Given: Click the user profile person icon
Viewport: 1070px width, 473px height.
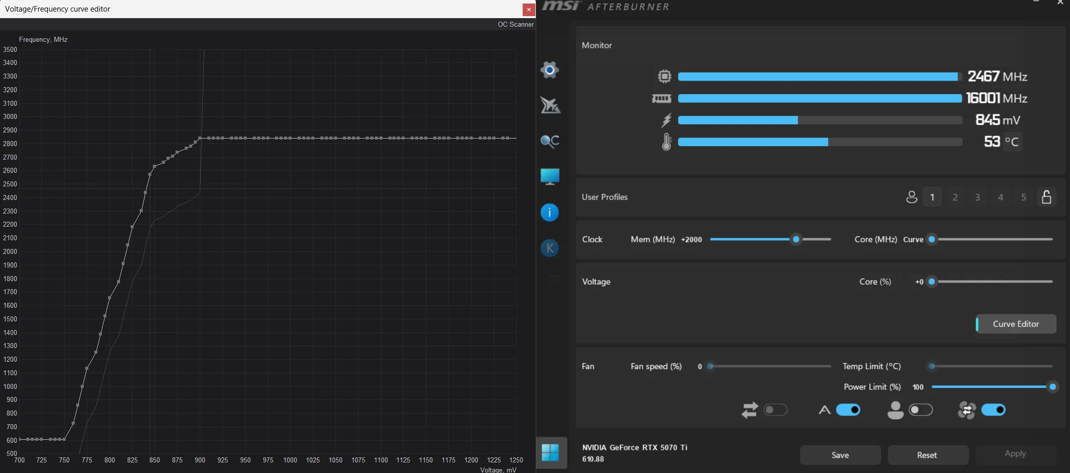Looking at the screenshot, I should (912, 197).
